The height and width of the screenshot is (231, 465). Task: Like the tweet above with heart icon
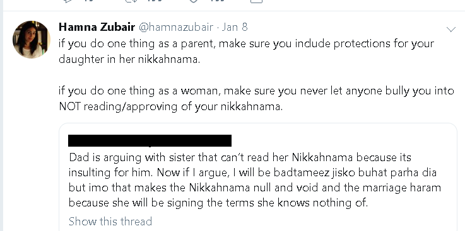coord(193,1)
